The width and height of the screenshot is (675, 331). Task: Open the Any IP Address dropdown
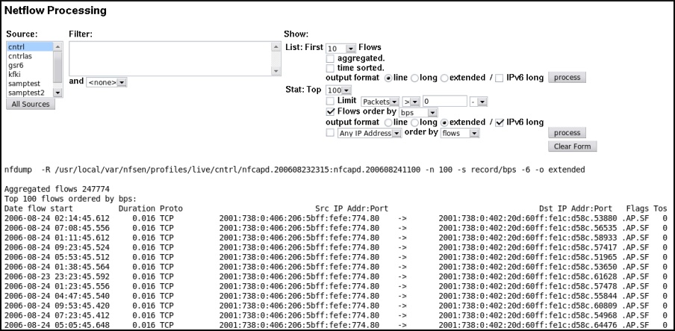pos(370,133)
